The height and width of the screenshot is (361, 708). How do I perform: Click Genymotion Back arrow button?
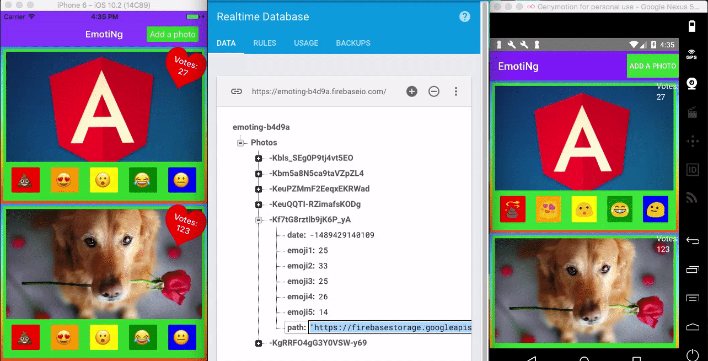tap(693, 241)
